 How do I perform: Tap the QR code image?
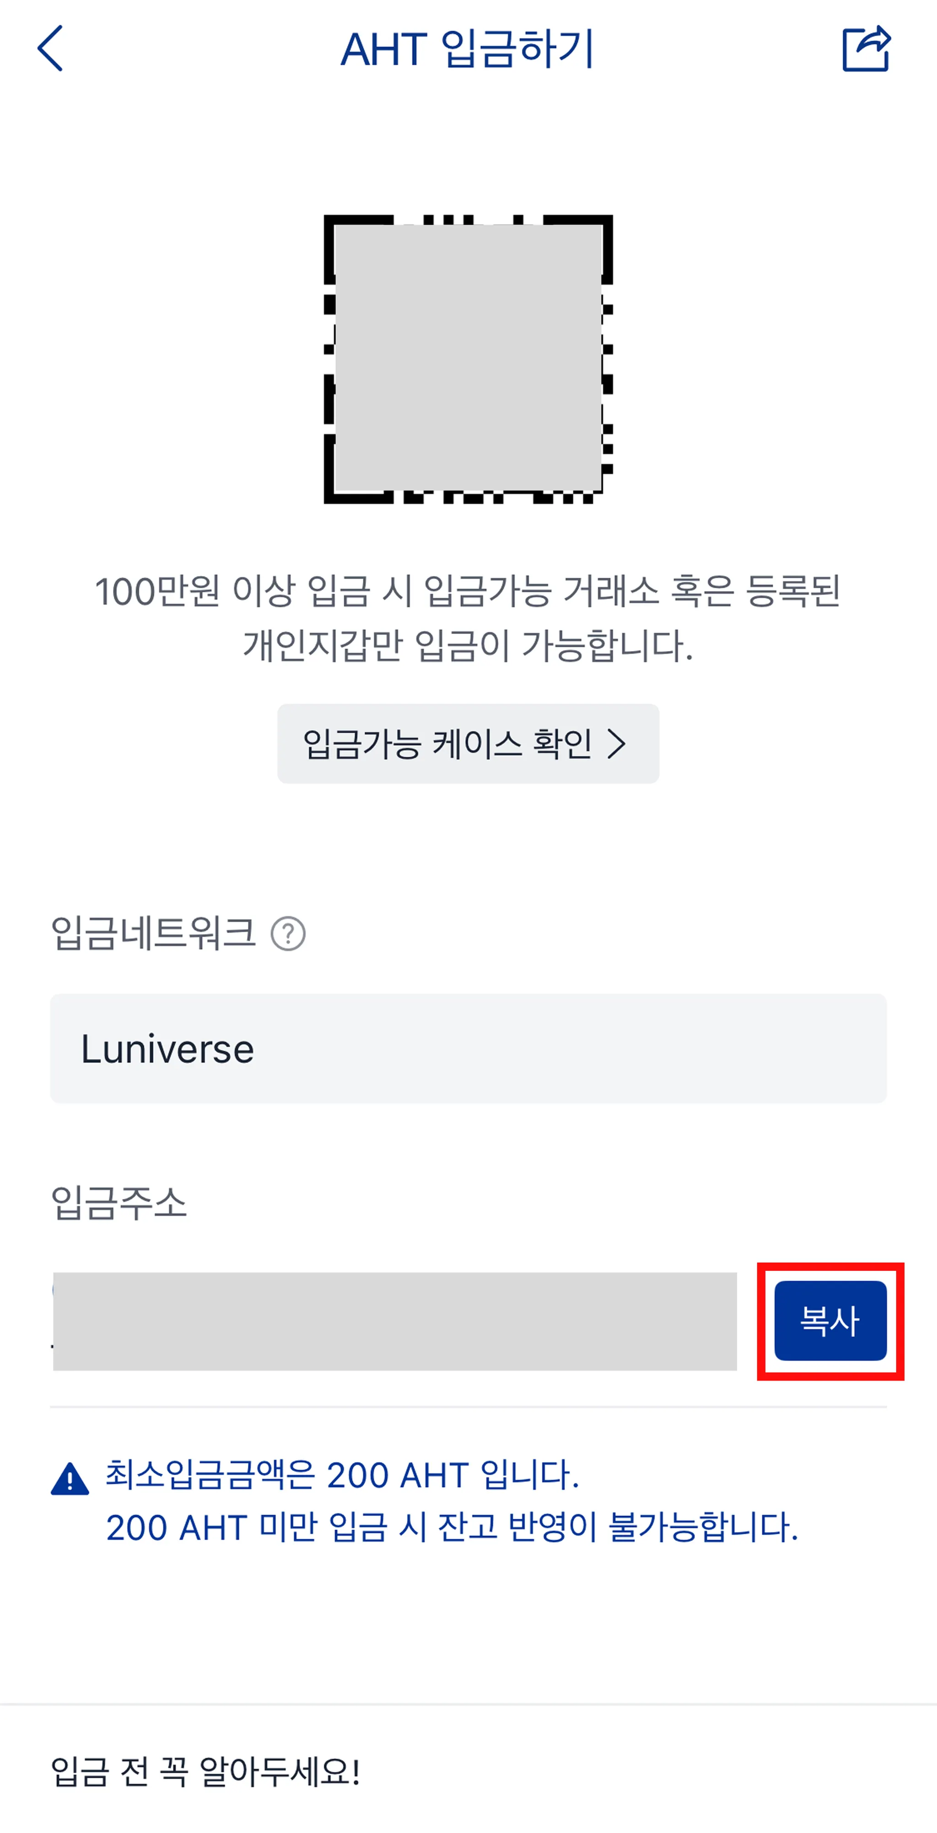468,359
